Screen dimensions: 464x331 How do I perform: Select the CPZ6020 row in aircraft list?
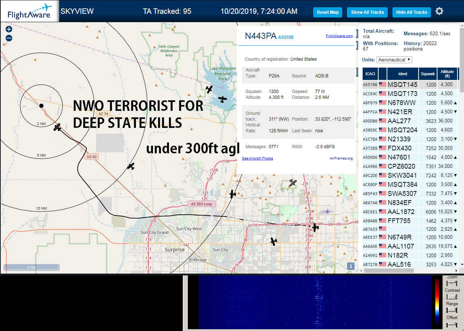click(411, 166)
